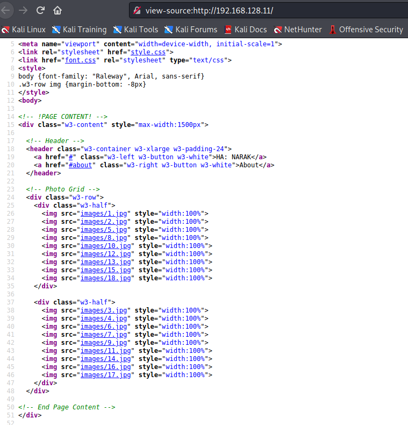
Task: Click the #about href link
Action: (81, 165)
